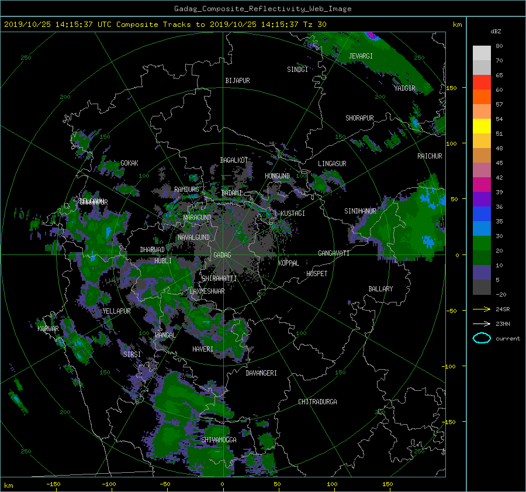
Task: Click the KOPPAL city label
Action: coord(289,263)
